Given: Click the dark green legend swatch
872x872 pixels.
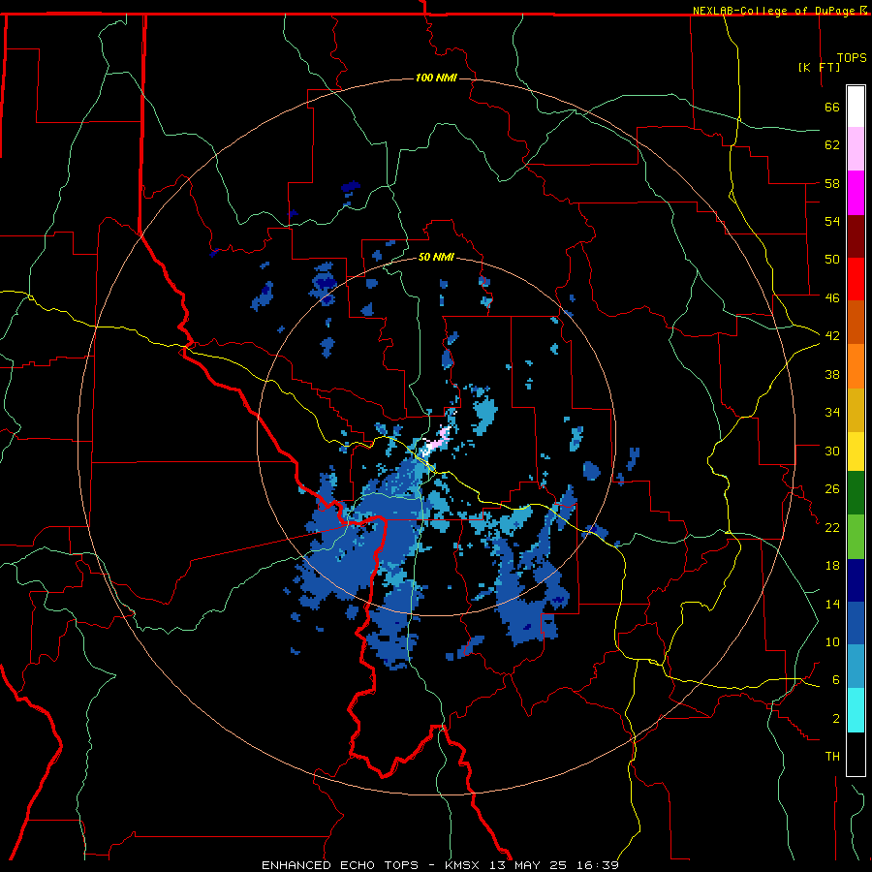Looking at the screenshot, I should [856, 493].
